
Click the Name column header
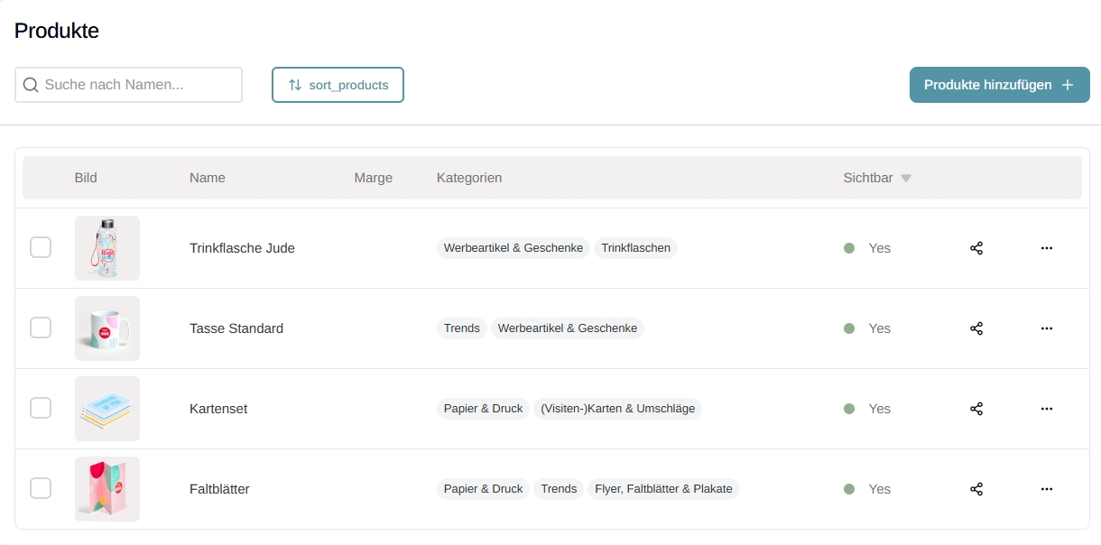pyautogui.click(x=208, y=178)
